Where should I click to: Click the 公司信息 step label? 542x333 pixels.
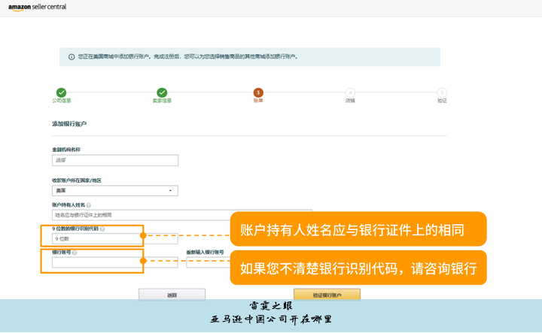coord(62,101)
